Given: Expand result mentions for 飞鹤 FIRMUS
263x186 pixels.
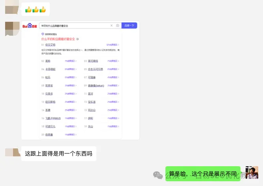Looking at the screenshot, I should coord(71,118).
